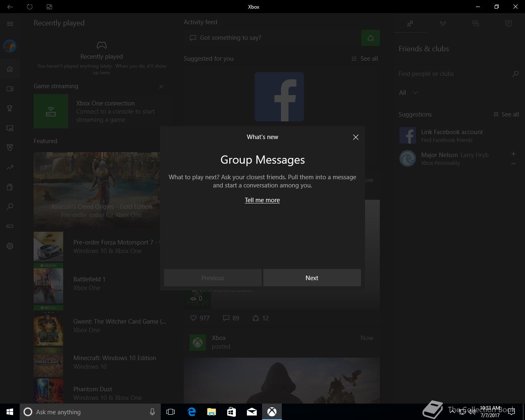
Task: Expand the All filter dropdown
Action: point(409,93)
